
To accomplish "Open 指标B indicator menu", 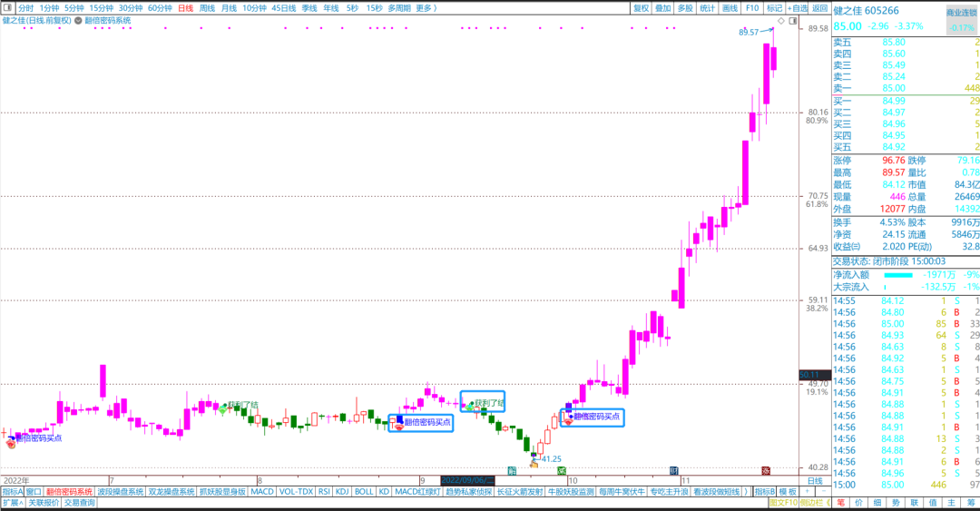I will [764, 492].
